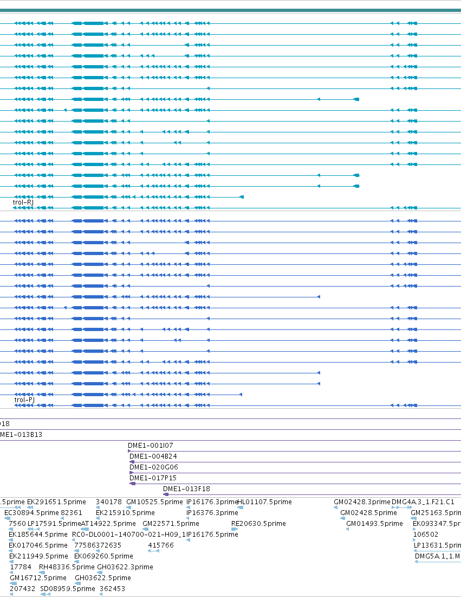This screenshot has width=461, height=597.
Task: Click the arrow glyph under HL01107.5prime
Action: click(240, 507)
